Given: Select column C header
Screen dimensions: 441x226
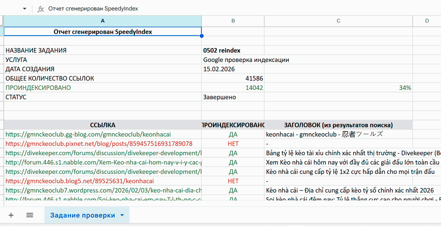Looking at the screenshot, I should (x=338, y=21).
